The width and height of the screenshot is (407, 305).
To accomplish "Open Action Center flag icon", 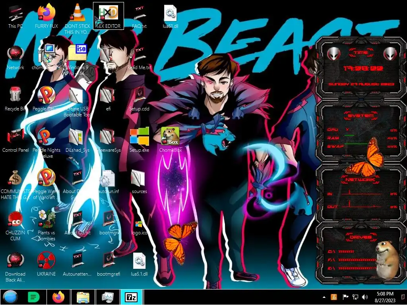I will [x=345, y=297].
